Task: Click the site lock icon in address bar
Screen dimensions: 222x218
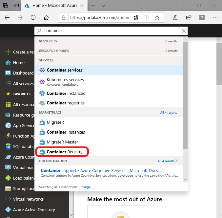Action: click(x=63, y=18)
